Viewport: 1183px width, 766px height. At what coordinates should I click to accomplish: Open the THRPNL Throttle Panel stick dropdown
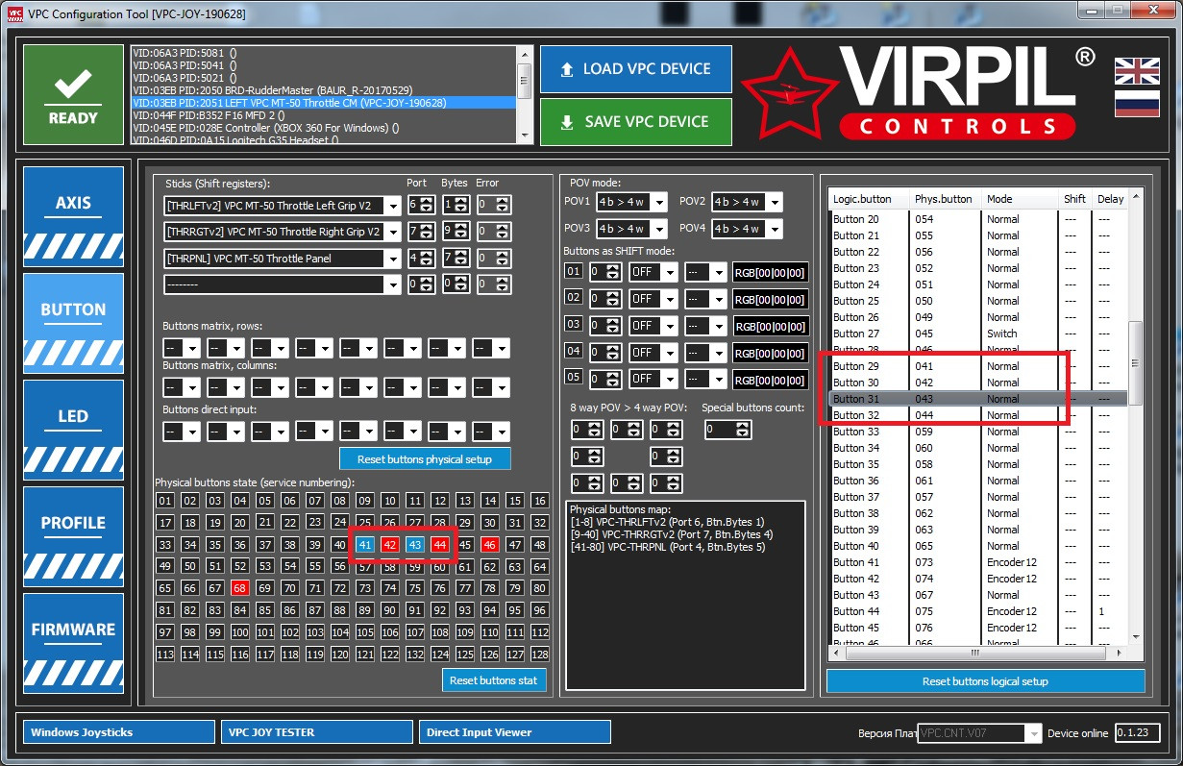283,259
